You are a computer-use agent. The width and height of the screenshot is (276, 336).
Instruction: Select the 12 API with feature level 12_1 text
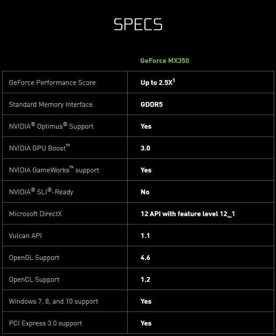[187, 214]
